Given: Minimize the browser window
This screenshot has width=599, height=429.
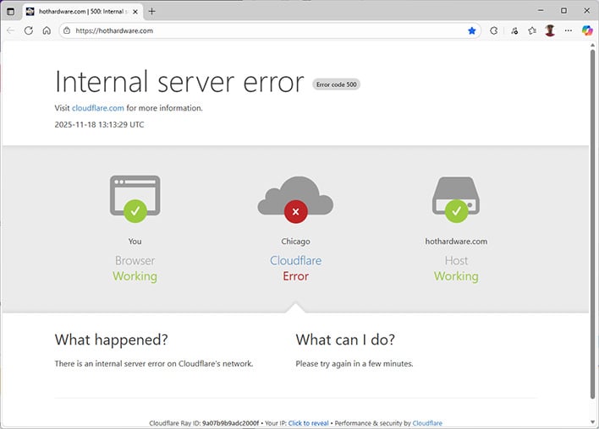Looking at the screenshot, I should click(541, 11).
